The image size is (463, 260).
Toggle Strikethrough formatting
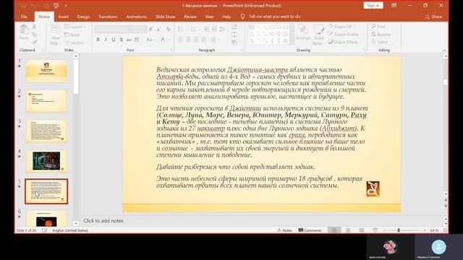[x=129, y=40]
